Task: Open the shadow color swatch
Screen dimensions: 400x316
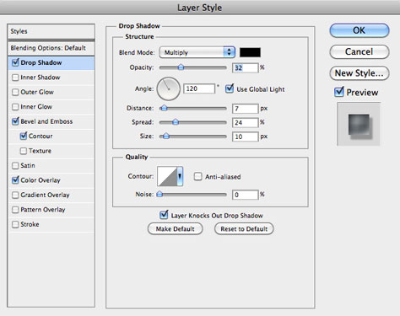Action: pyautogui.click(x=250, y=52)
